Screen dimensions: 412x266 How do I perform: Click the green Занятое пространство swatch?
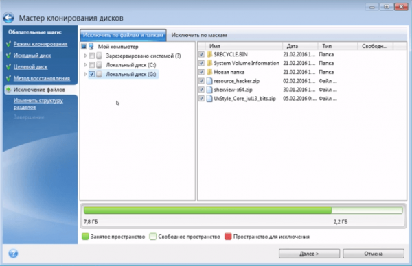pyautogui.click(x=85, y=237)
